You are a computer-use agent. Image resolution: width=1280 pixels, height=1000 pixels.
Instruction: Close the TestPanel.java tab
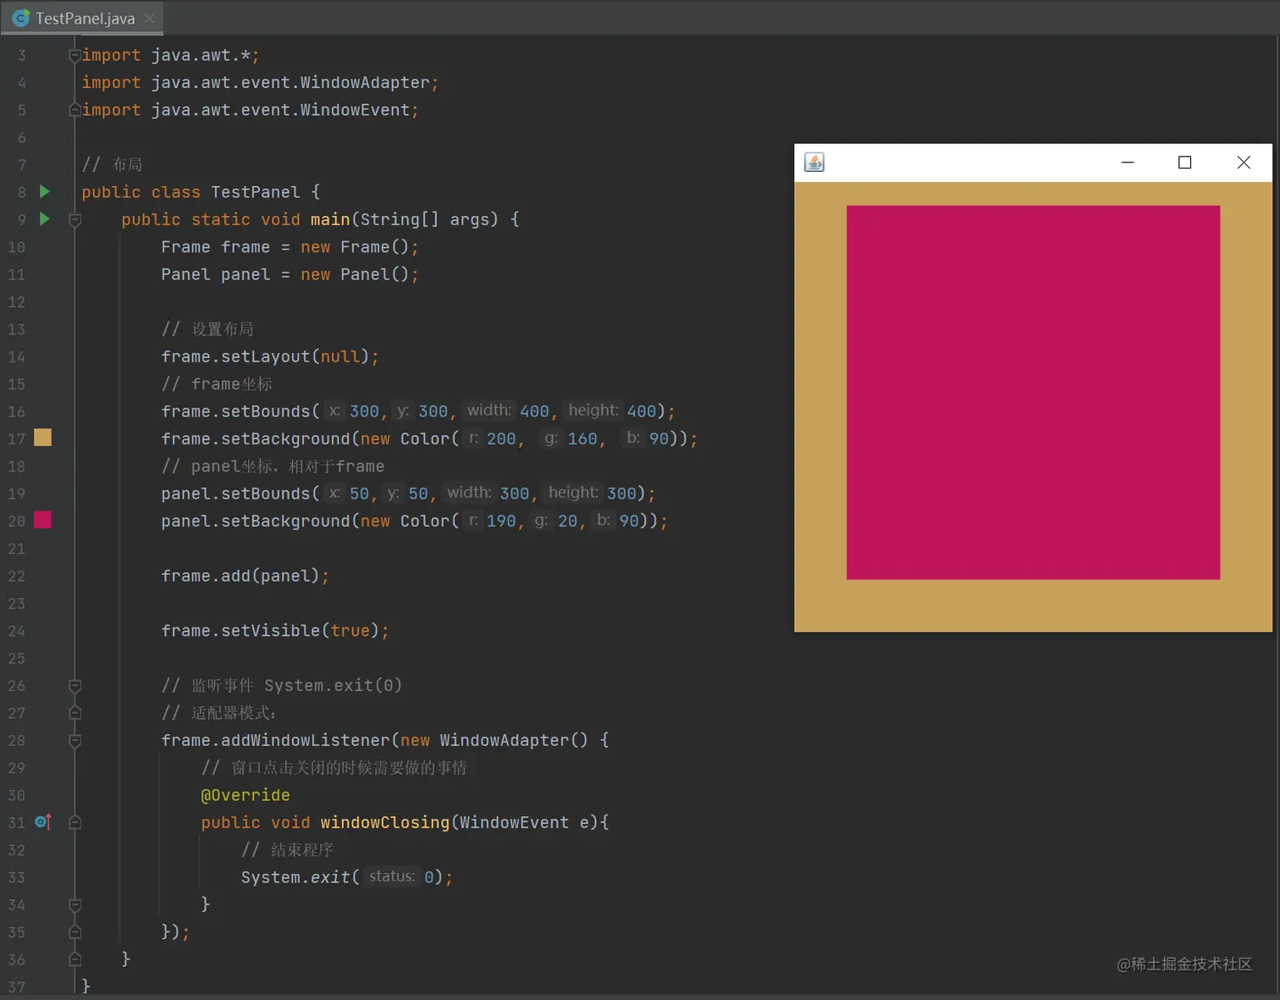(x=150, y=18)
